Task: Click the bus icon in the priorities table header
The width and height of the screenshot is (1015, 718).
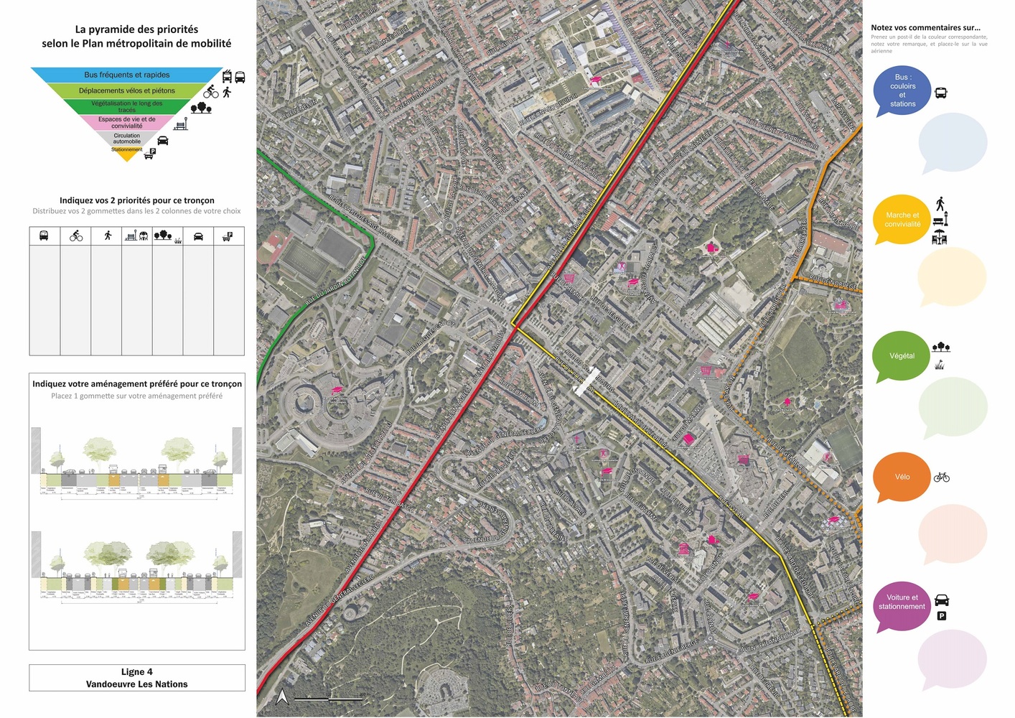Action: point(44,236)
